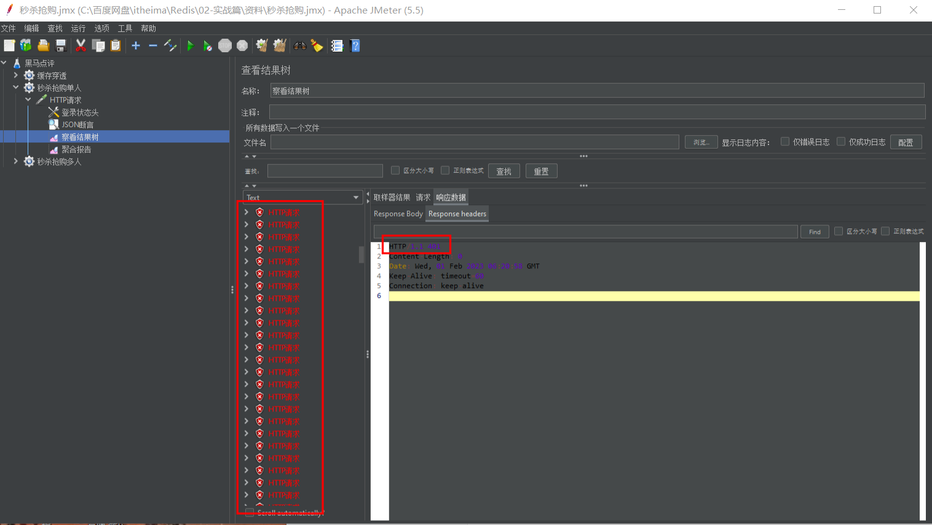Click the 注释 comment field
The image size is (932, 525).
[597, 112]
